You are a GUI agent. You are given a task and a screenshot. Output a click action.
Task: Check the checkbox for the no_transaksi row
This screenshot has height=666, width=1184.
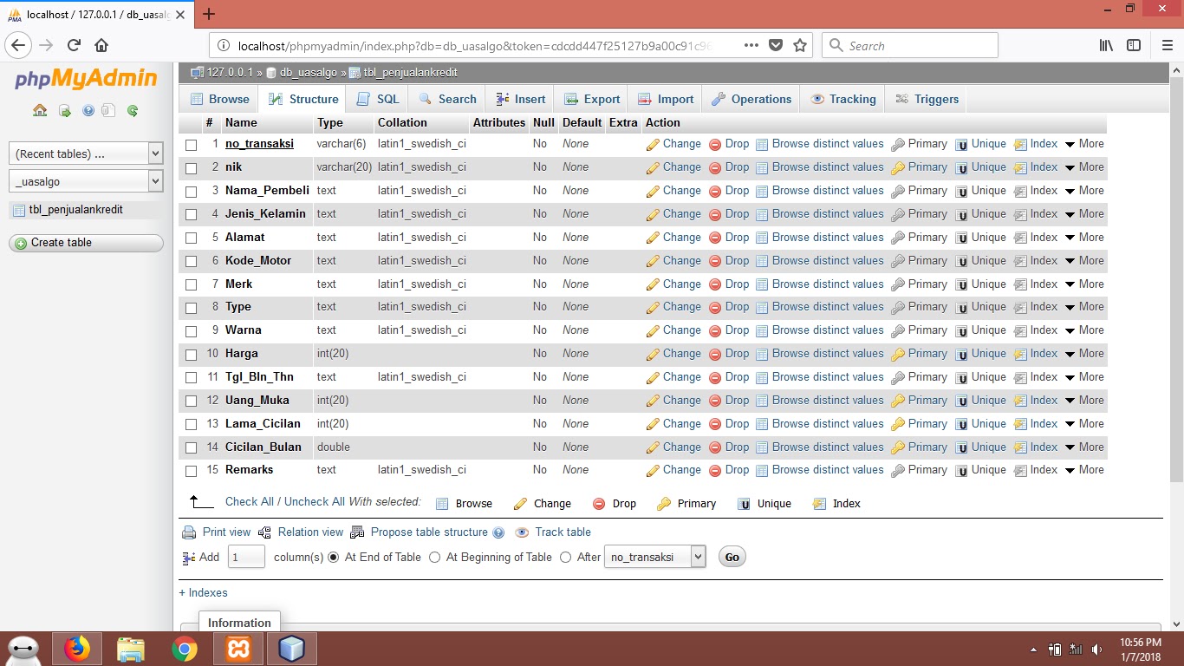click(x=191, y=144)
